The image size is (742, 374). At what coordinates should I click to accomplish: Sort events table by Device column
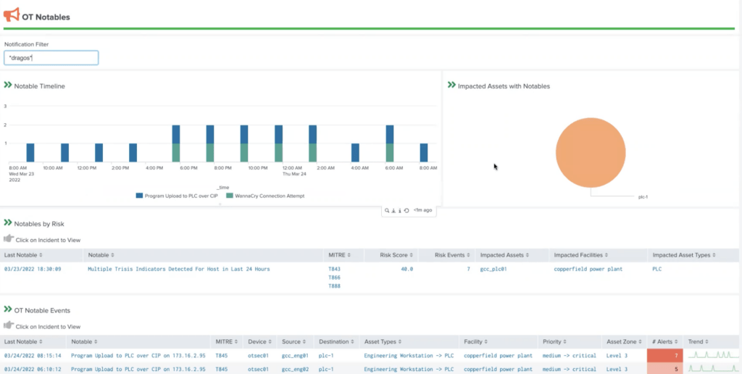(259, 342)
